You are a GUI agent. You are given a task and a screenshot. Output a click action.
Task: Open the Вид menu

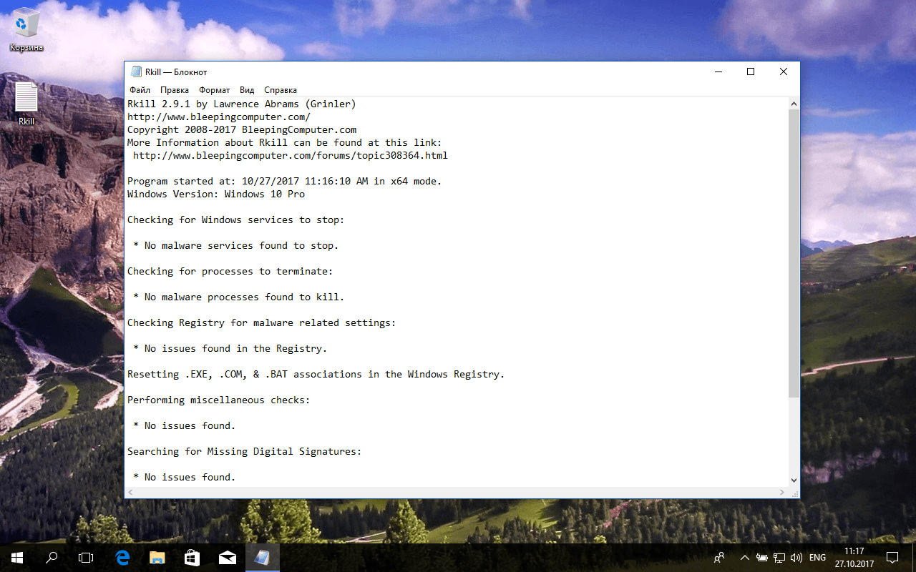coord(247,90)
